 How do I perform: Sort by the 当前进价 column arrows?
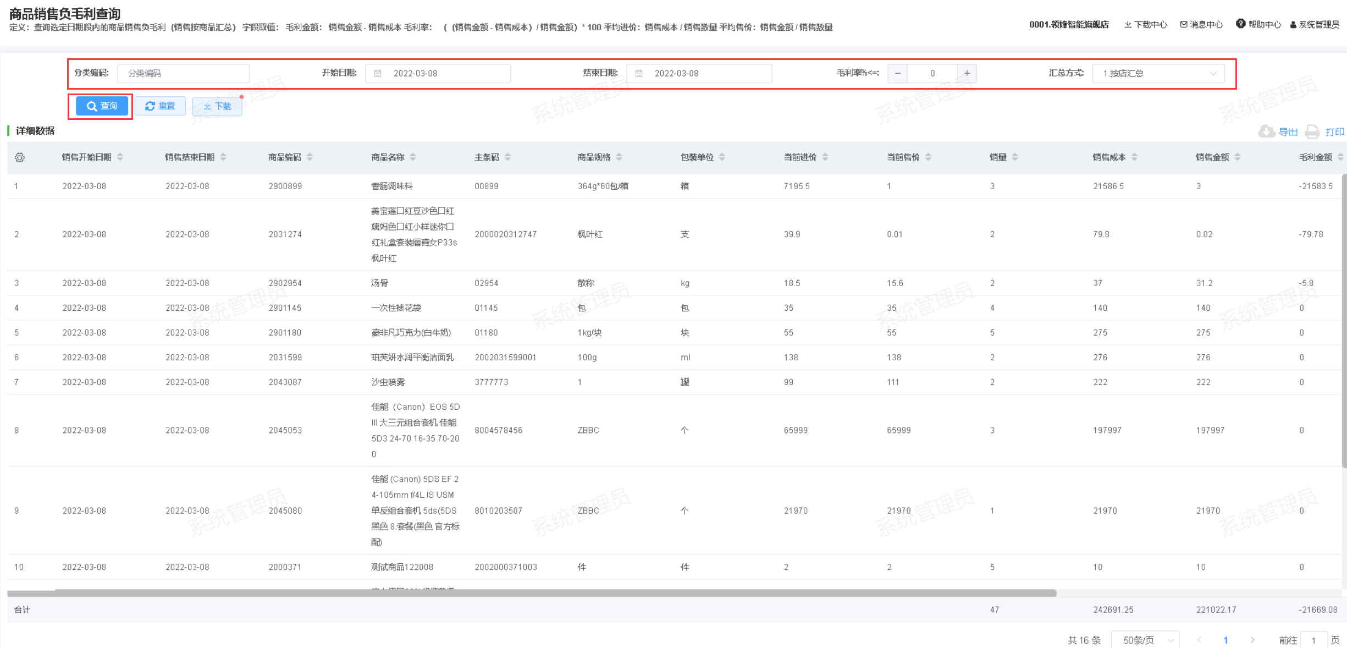[x=825, y=157]
